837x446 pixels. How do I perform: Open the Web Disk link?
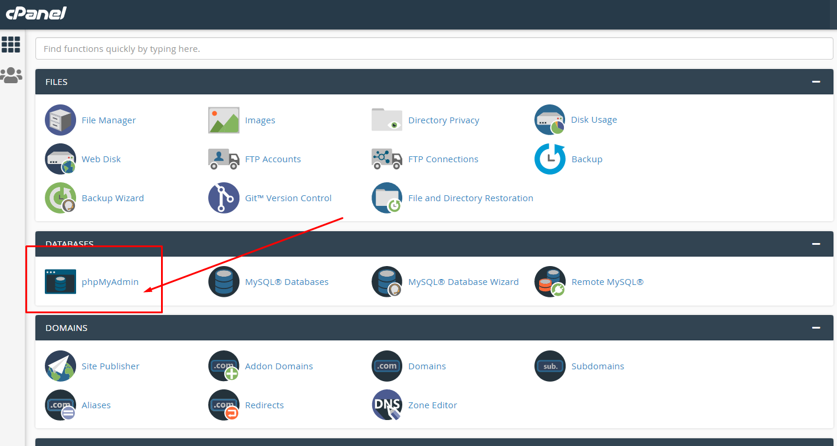point(101,159)
